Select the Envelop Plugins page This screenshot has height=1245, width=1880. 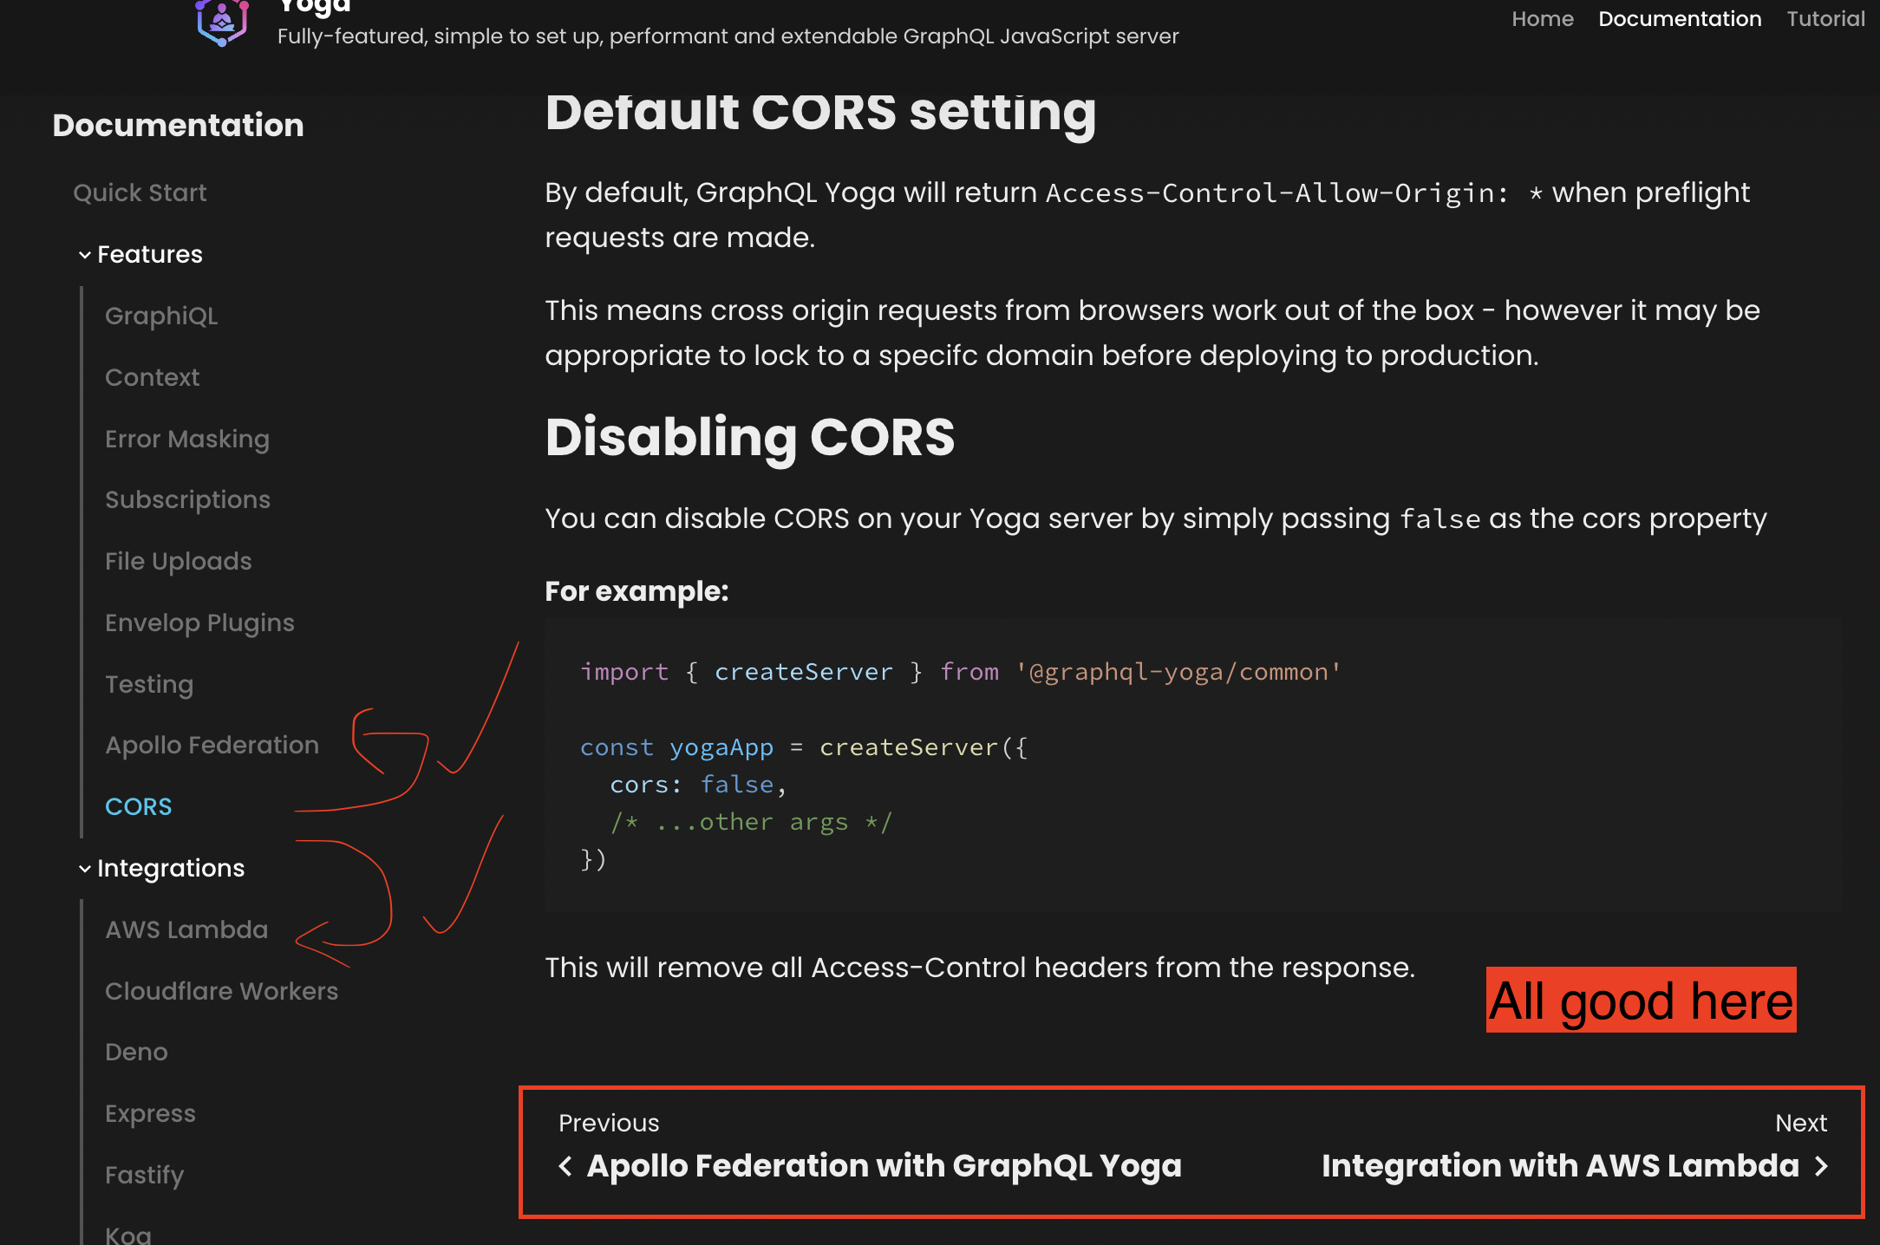199,622
